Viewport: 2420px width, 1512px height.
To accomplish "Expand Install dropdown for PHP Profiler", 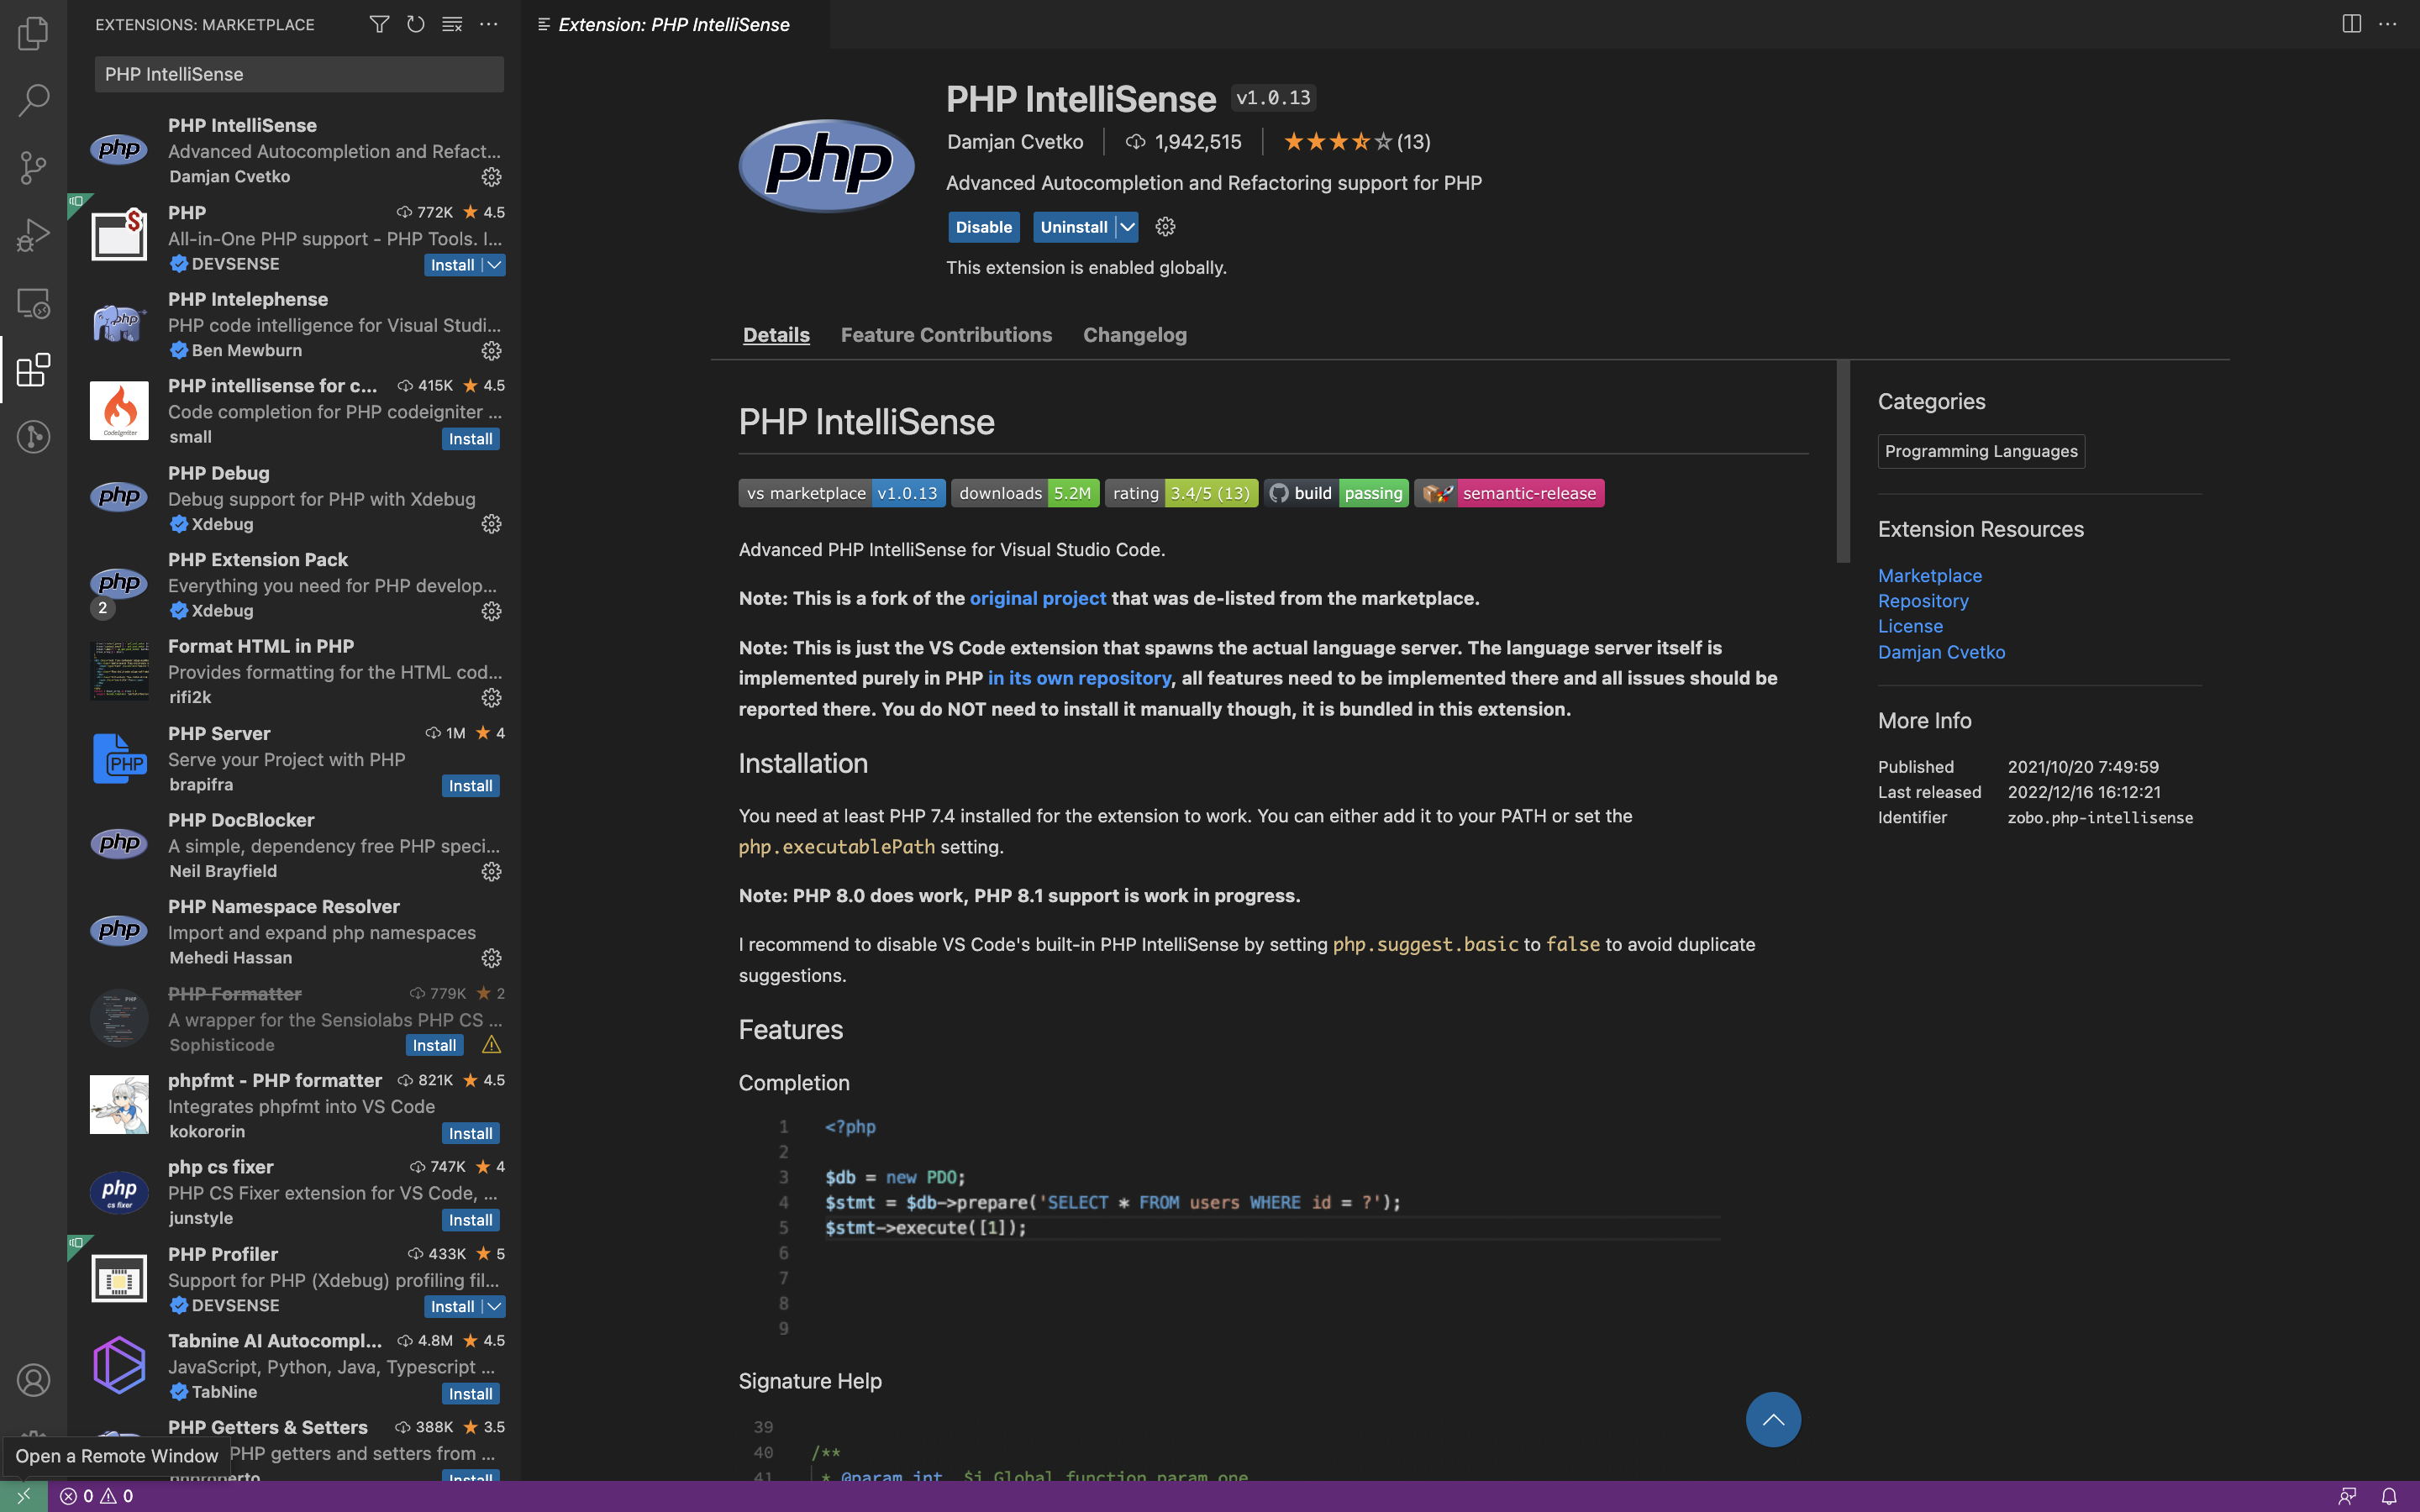I will click(x=494, y=1307).
